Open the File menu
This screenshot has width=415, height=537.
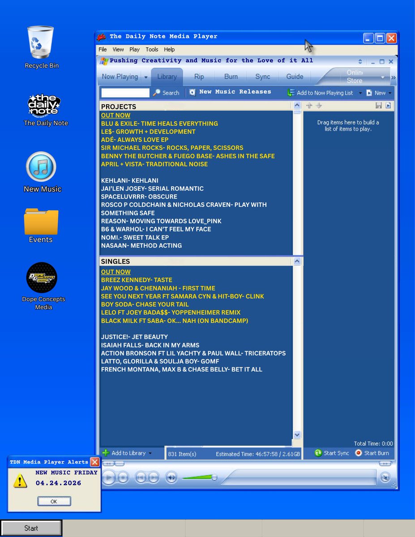coord(103,50)
